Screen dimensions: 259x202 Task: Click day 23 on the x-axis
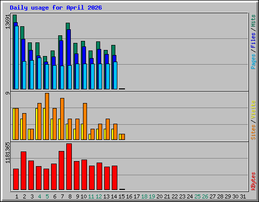click(x=182, y=196)
